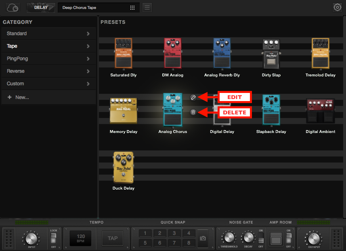Click the Noise Gate THRESHOLD knob

tap(229, 238)
